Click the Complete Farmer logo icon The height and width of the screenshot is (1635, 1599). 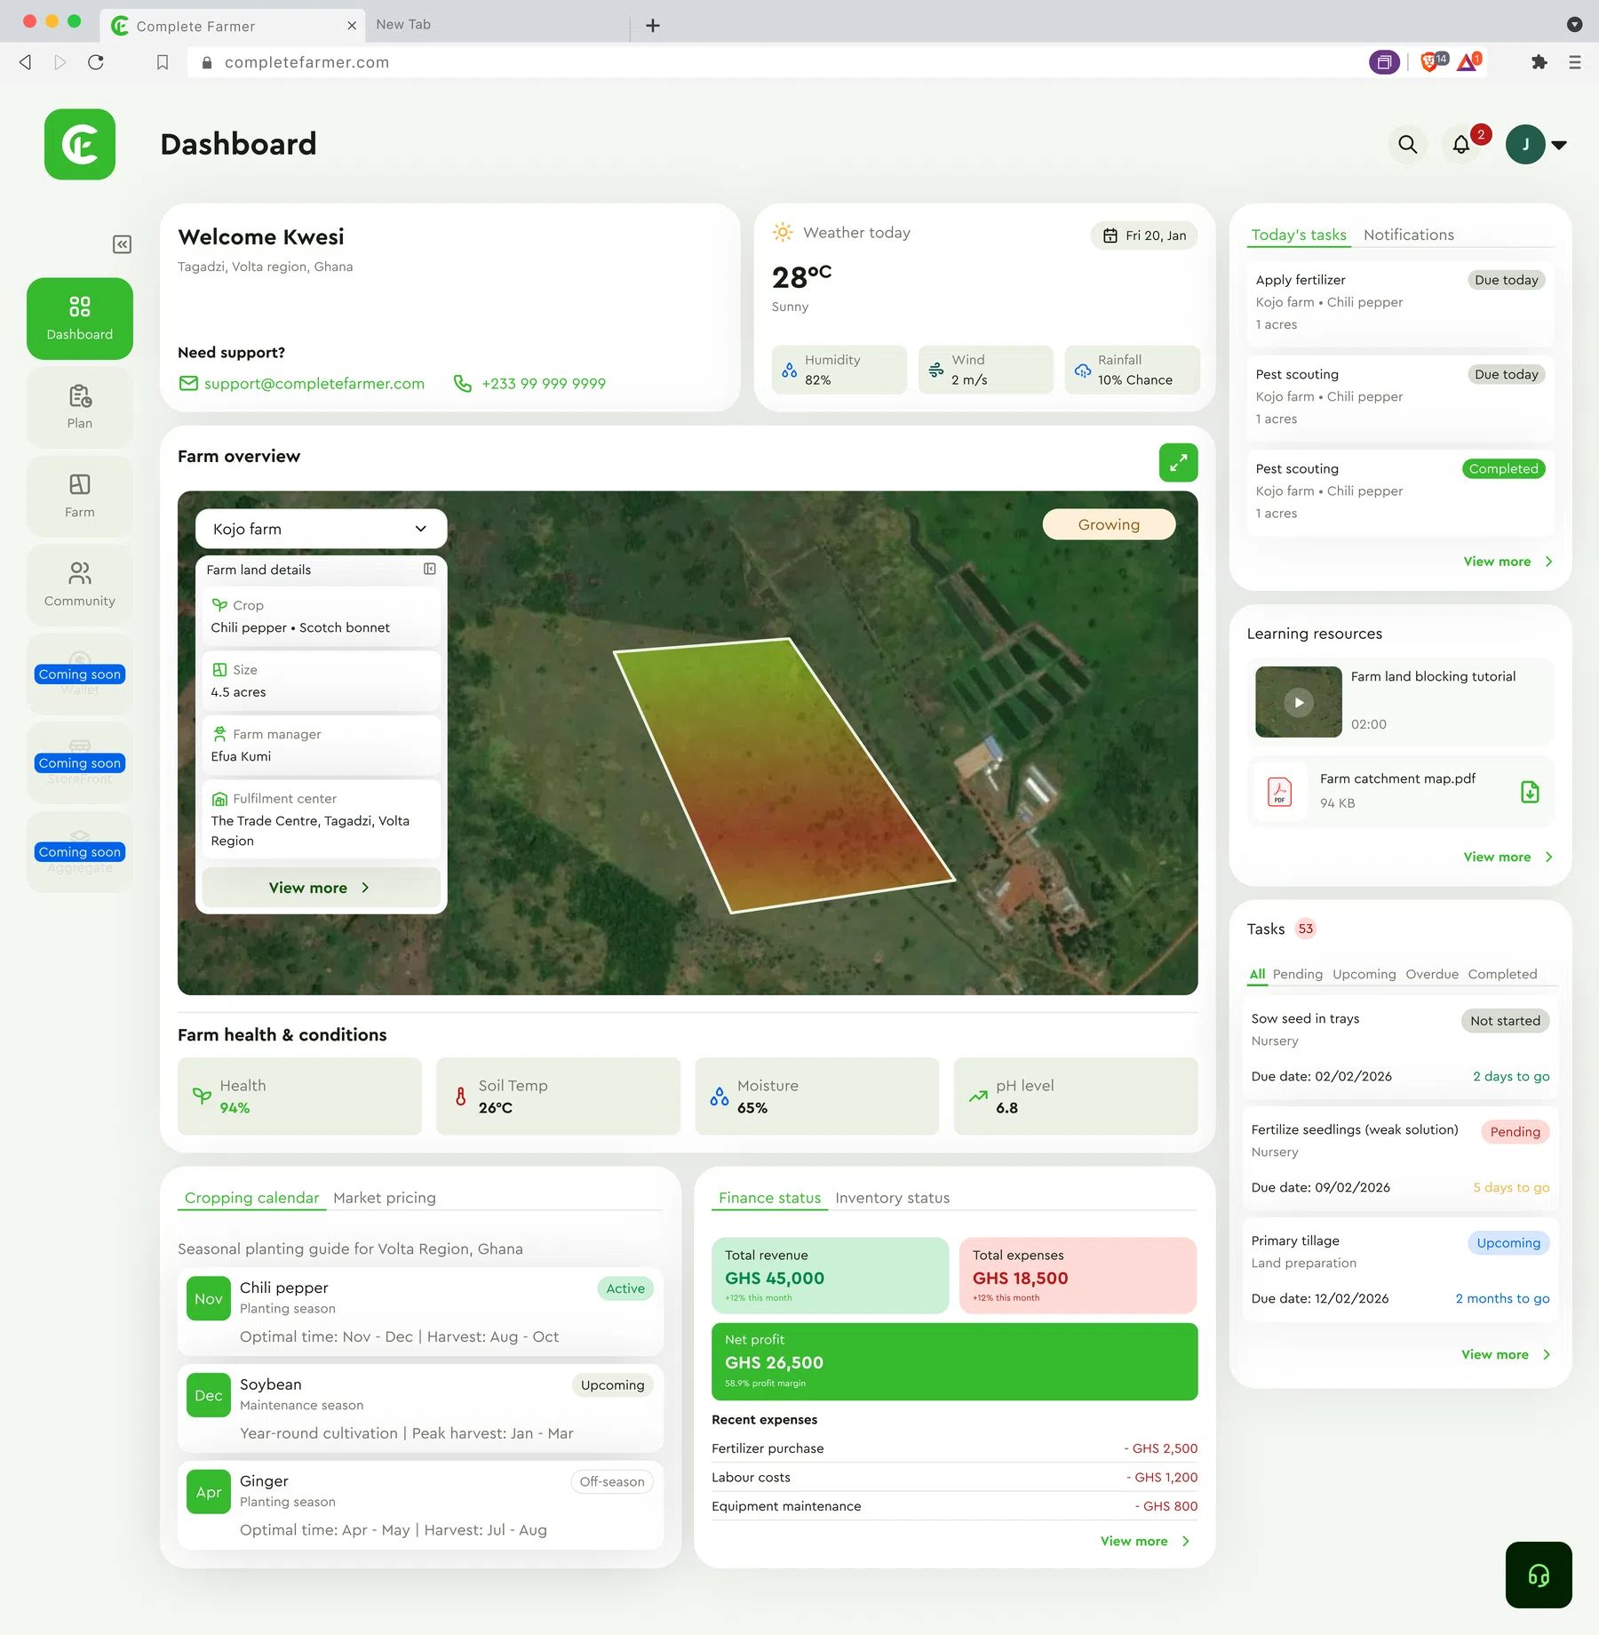point(80,144)
